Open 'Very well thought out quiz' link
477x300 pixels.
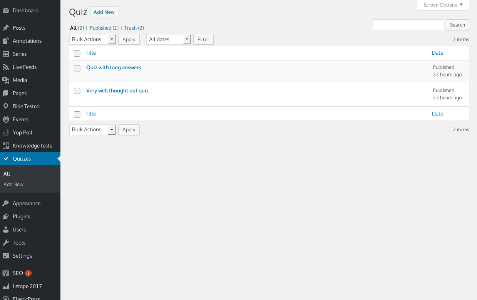point(117,91)
